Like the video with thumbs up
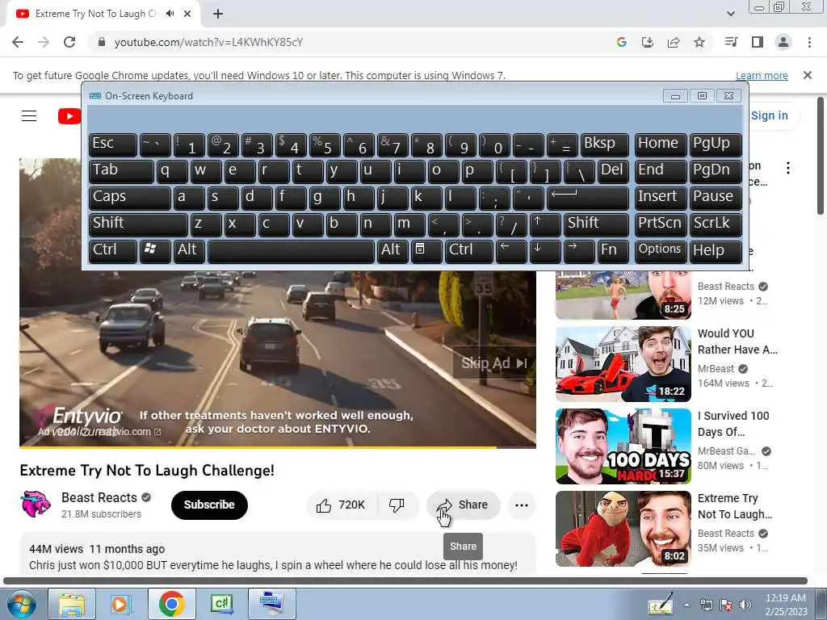 (341, 505)
